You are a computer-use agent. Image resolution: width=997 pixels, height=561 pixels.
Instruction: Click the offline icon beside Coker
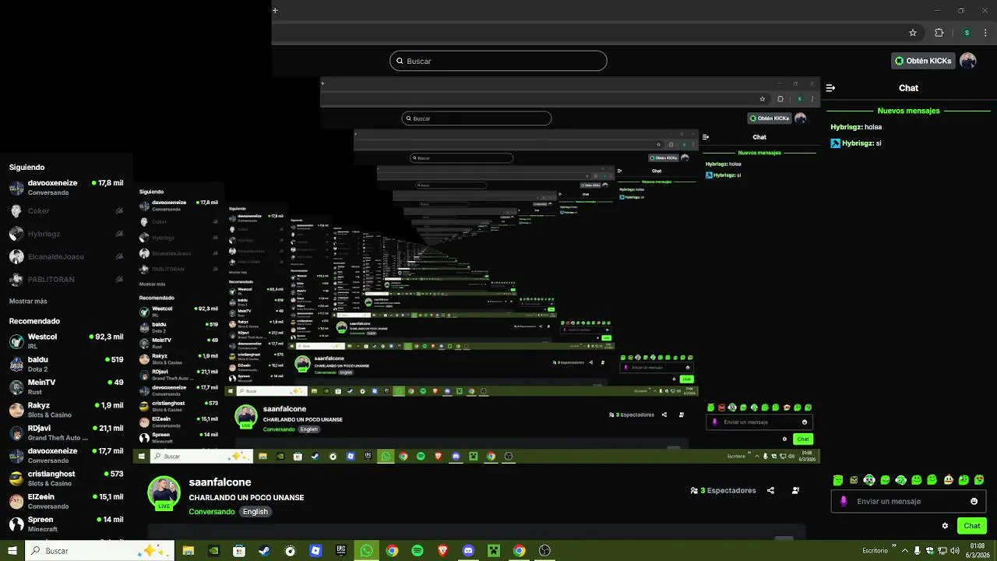point(119,210)
